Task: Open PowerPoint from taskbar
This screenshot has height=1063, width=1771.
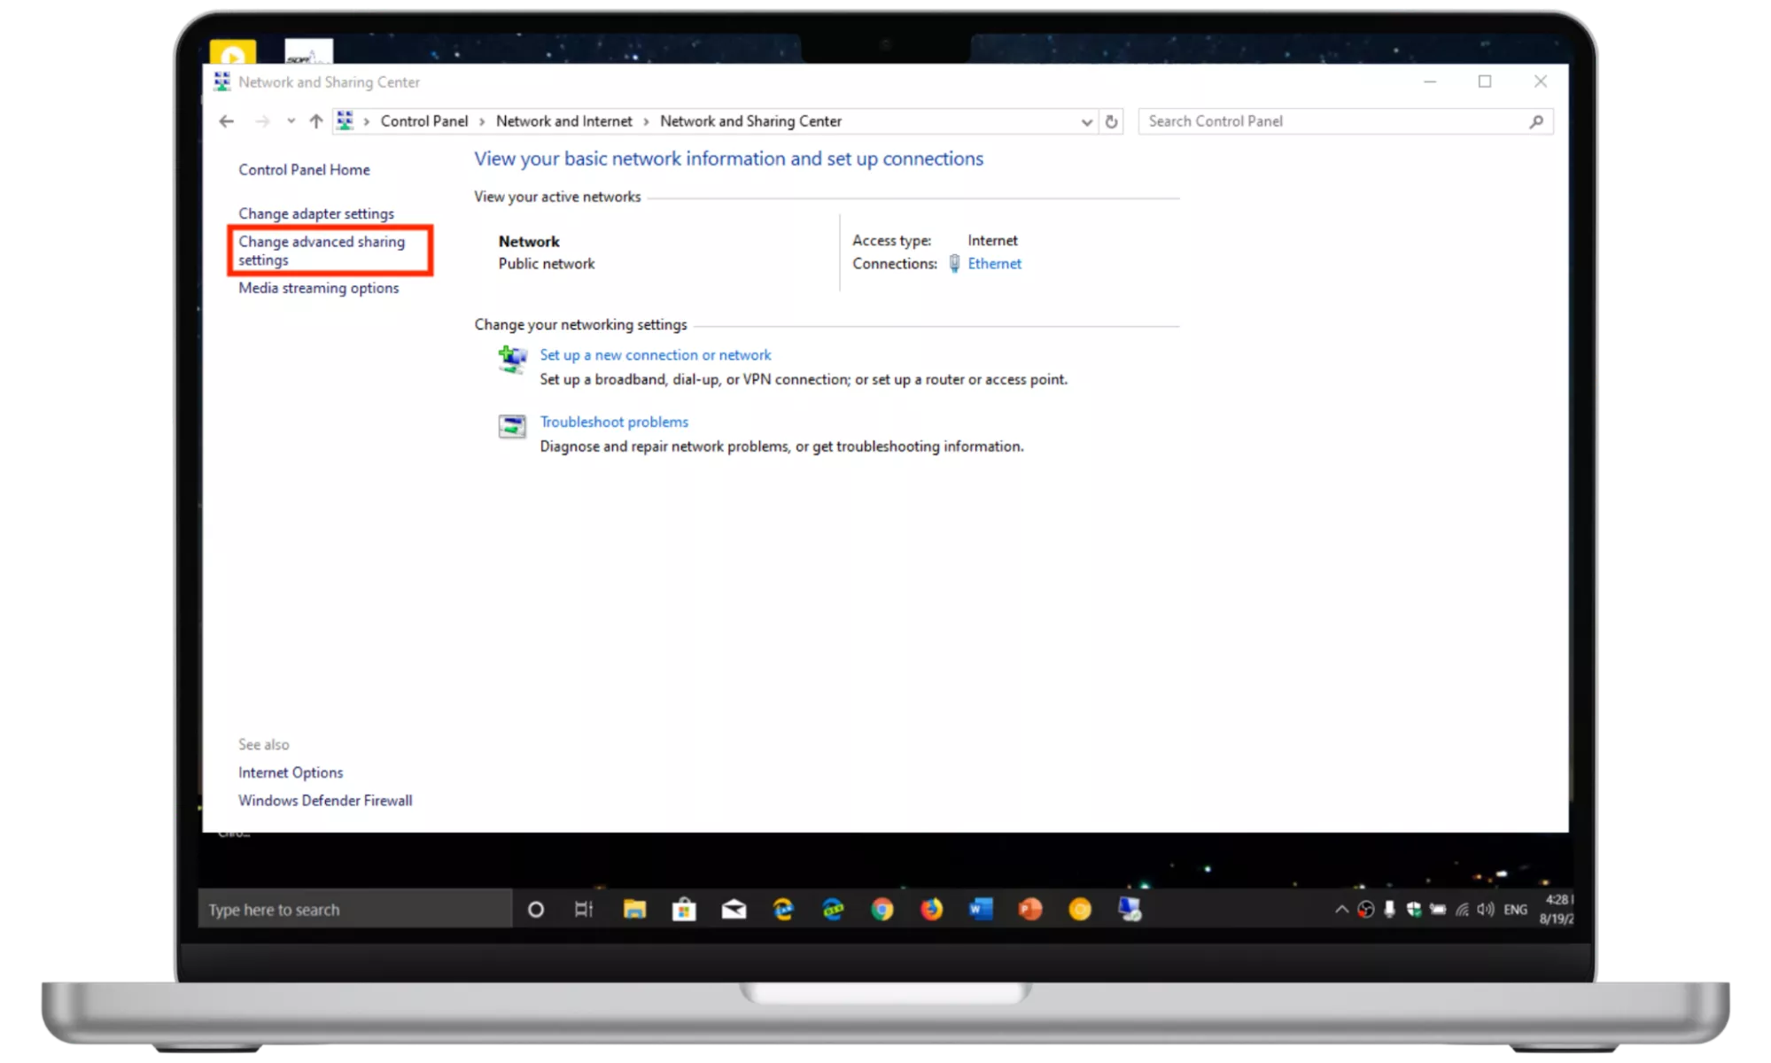Action: pos(1030,910)
